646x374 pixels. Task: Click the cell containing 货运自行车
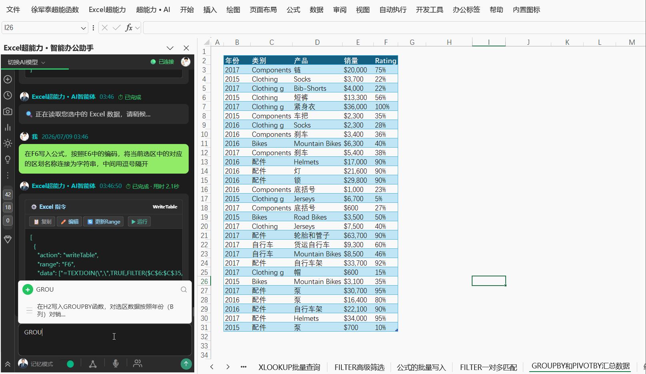(317, 245)
